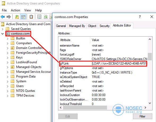The image size is (156, 122).
Task: Click the Saved Queries folder icon
Action: coord(7,29)
